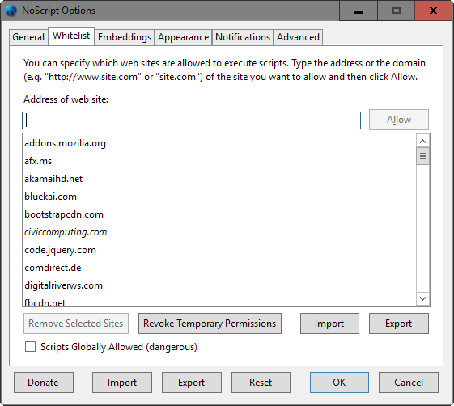This screenshot has width=454, height=406.
Task: Enable Scripts Globally Allowed checkbox
Action: (31, 347)
